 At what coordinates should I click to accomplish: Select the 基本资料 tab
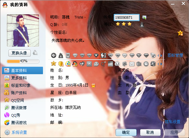[x=22, y=70]
